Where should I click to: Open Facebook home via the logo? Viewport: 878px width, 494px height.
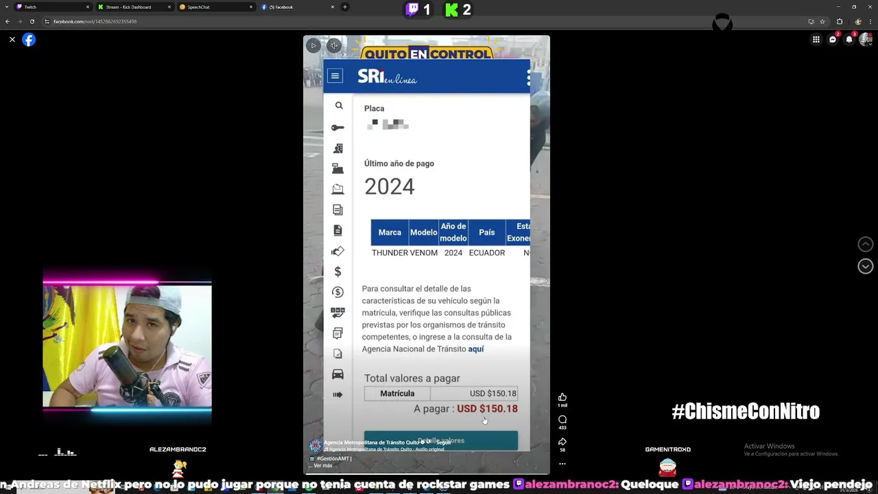coord(29,40)
